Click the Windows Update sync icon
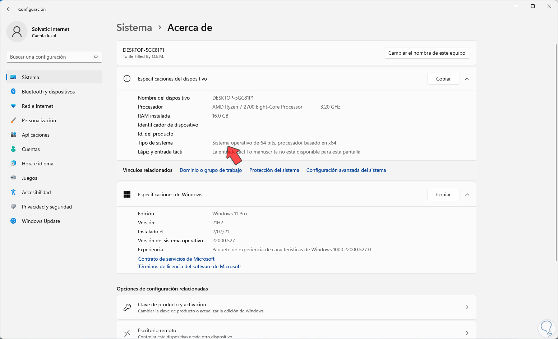Image resolution: width=558 pixels, height=339 pixels. coord(13,221)
